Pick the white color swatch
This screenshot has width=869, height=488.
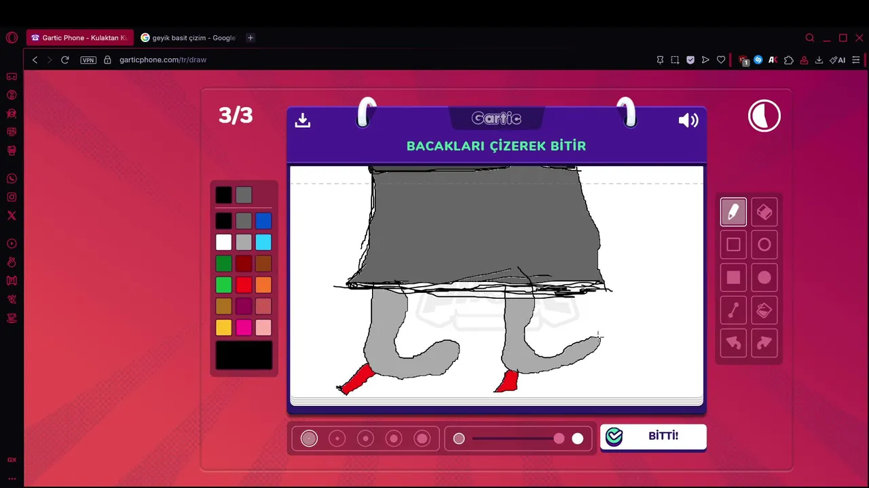tap(223, 242)
